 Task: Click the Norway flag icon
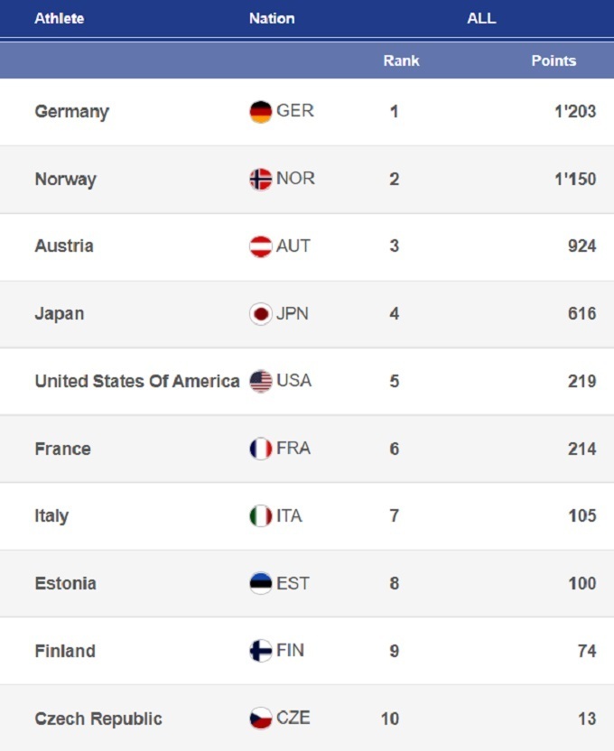261,179
